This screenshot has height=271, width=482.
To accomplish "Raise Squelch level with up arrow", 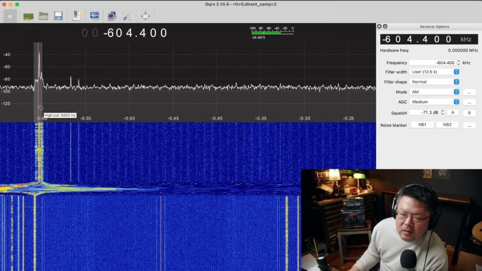I will pos(442,111).
